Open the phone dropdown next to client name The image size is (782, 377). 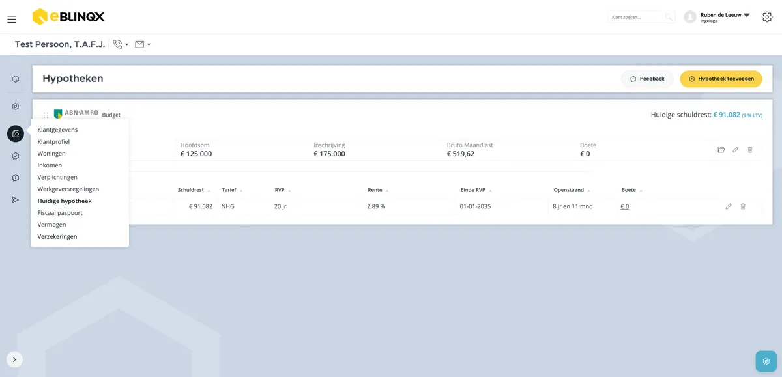click(x=121, y=44)
